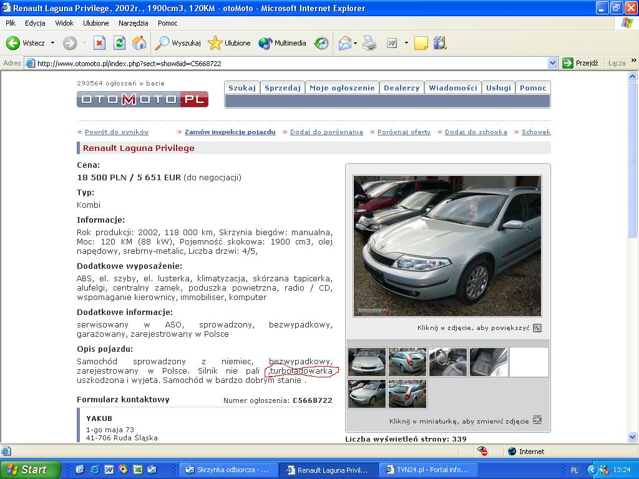Viewport: 639px width, 479px height.
Task: Click the 'Powrót do wyników' link
Action: tap(116, 132)
